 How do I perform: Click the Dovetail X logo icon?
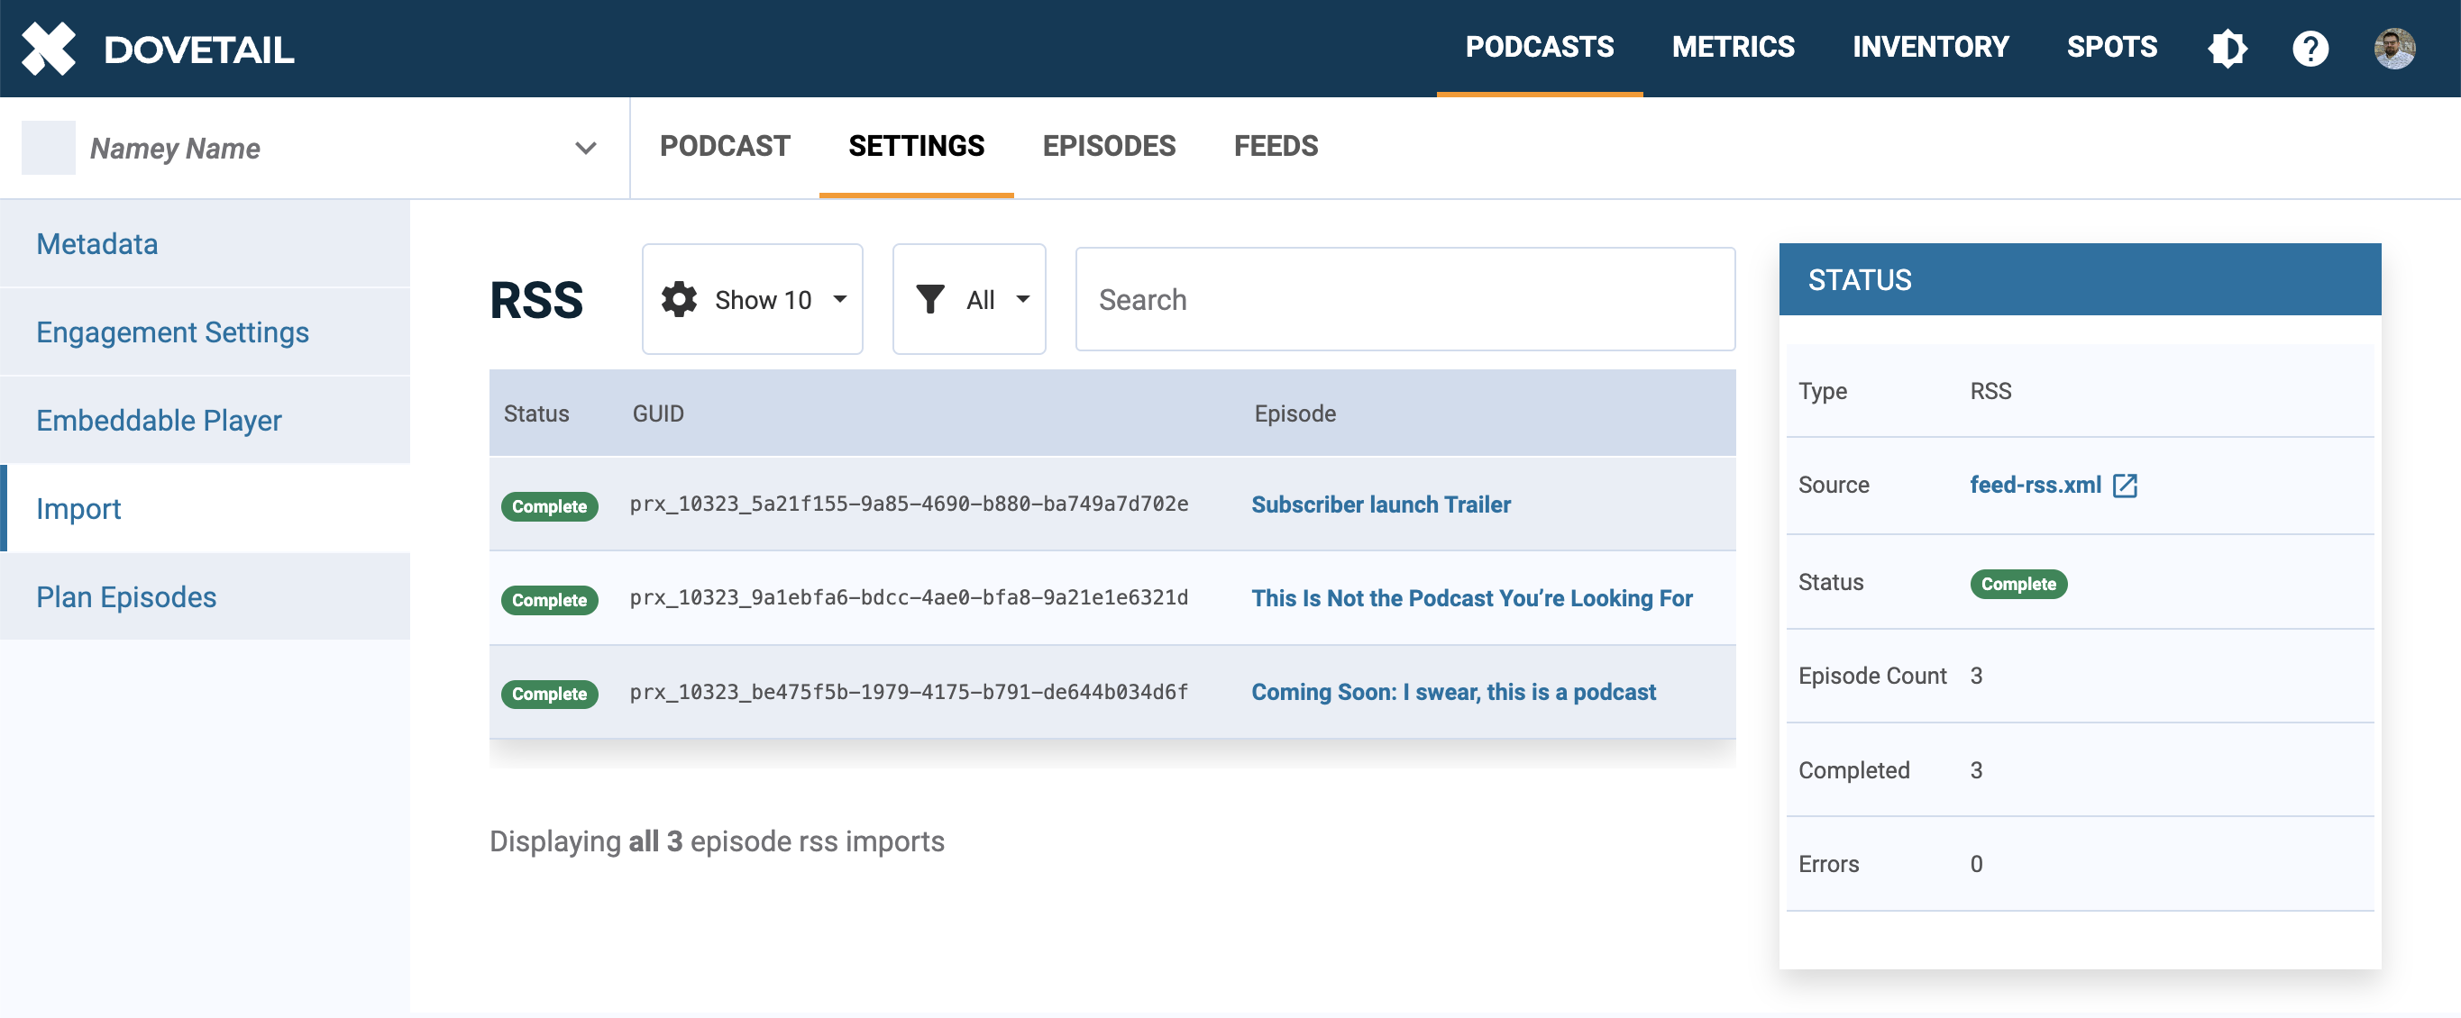point(49,48)
